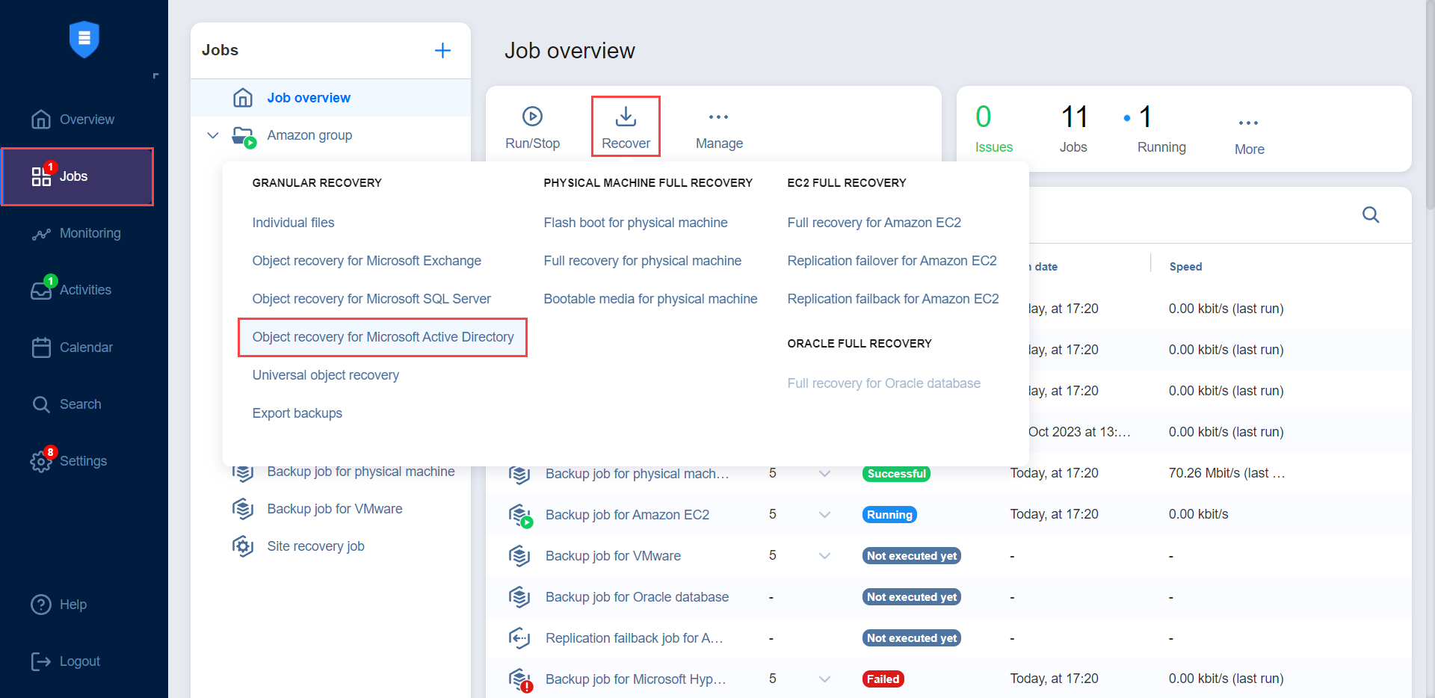Go to Monitoring in the sidebar

75,233
